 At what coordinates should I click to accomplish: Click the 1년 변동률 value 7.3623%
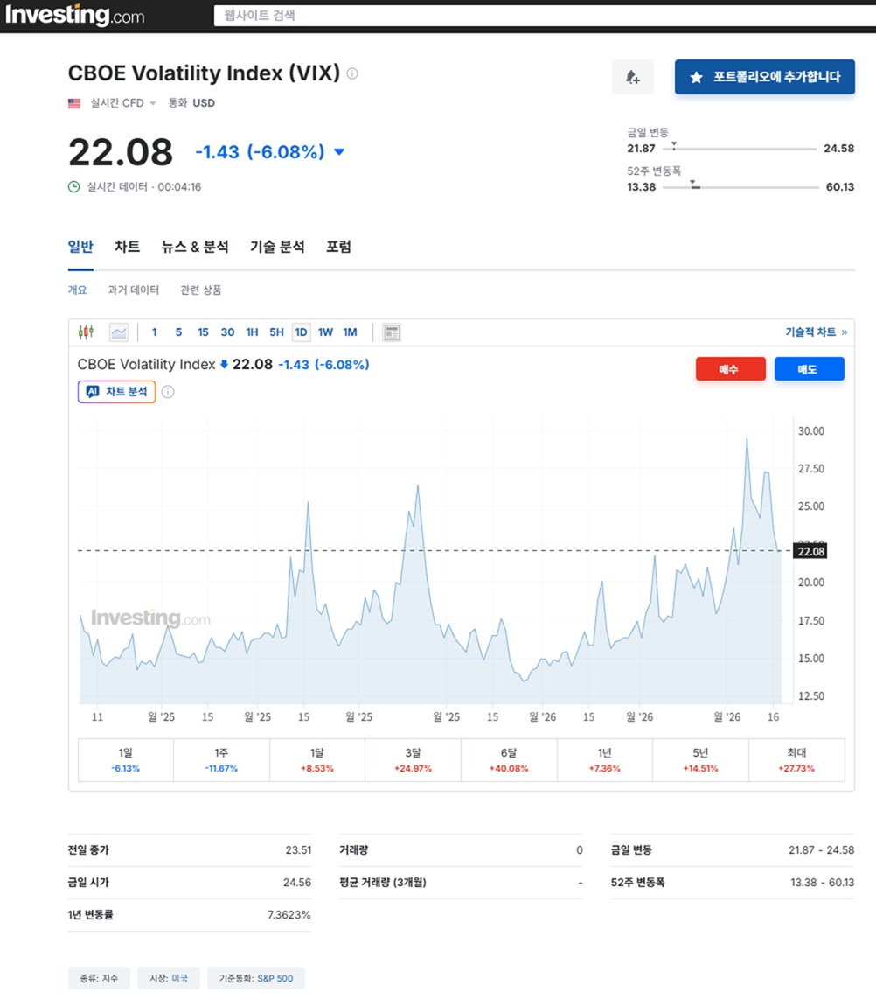click(289, 915)
